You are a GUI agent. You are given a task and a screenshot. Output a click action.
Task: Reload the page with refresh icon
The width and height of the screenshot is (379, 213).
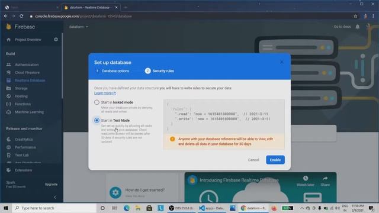(21, 16)
